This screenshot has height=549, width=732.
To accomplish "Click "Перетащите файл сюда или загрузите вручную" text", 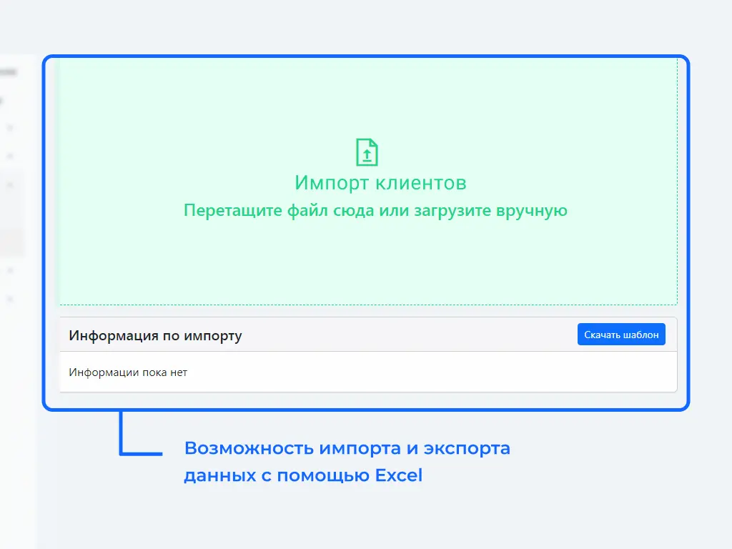I will click(x=375, y=210).
